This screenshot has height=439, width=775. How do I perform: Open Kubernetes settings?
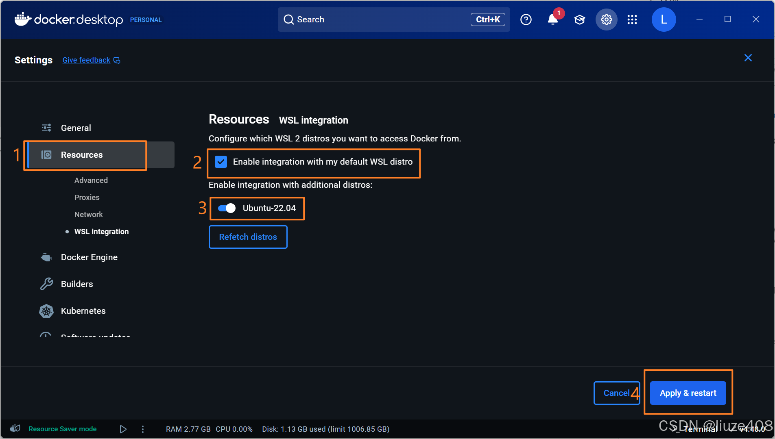[83, 311]
